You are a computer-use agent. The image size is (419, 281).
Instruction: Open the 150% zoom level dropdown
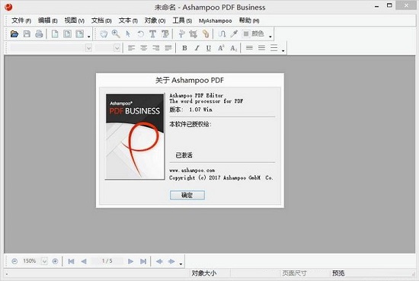(44, 261)
